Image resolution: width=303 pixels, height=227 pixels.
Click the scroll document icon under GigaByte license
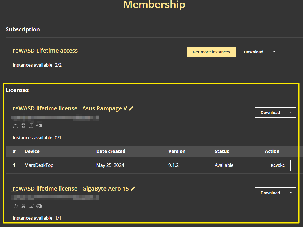tap(31, 206)
